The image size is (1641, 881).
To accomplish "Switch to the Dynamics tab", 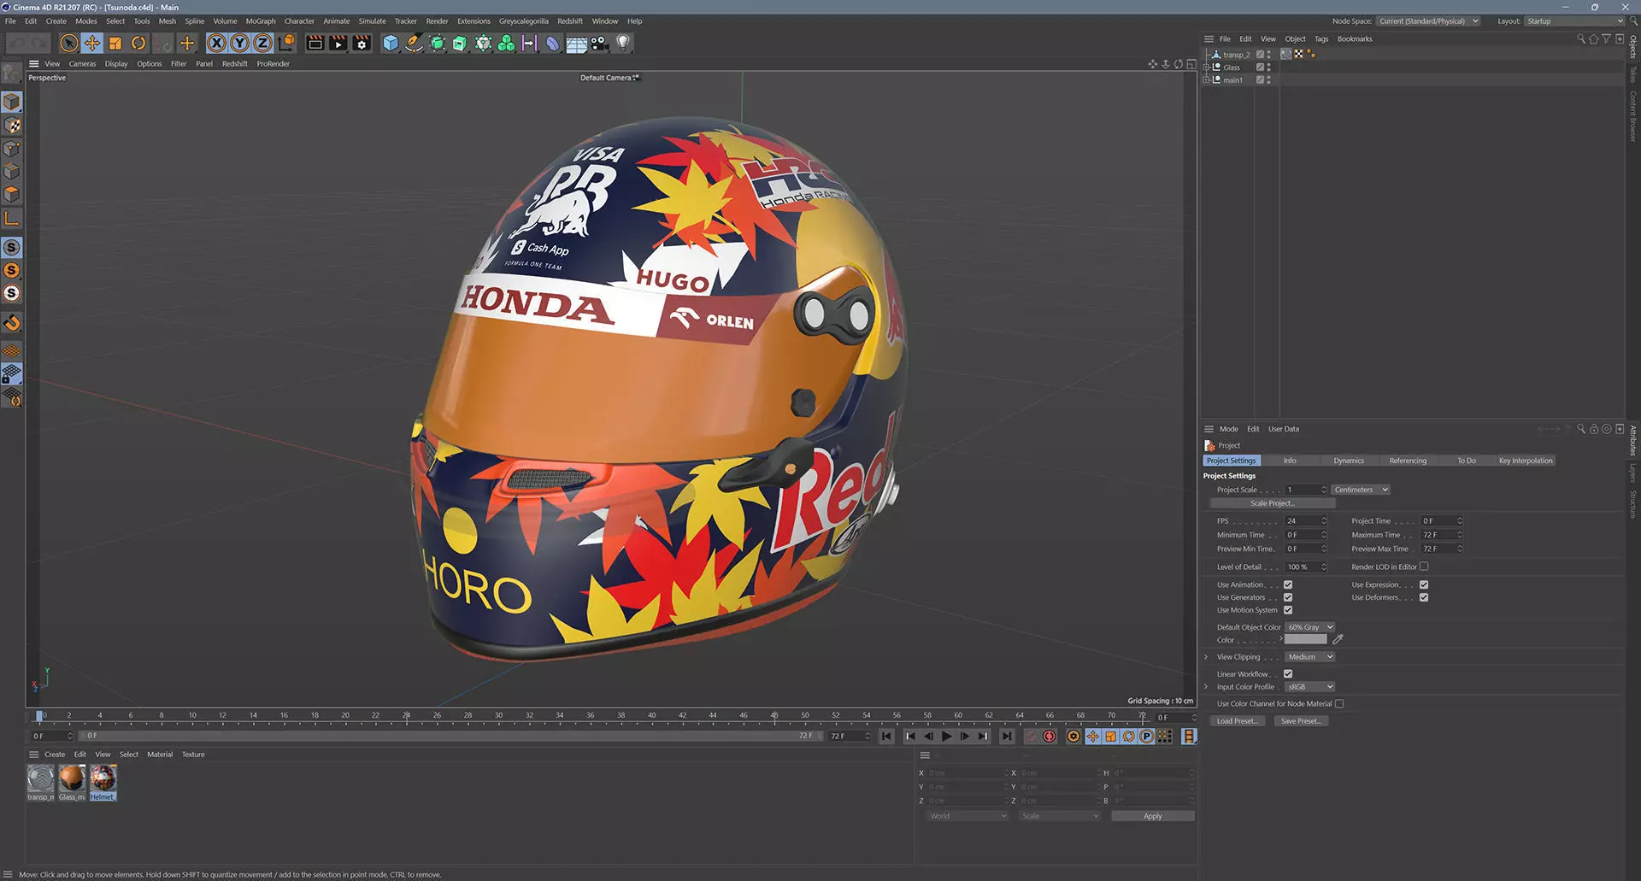I will [x=1349, y=461].
